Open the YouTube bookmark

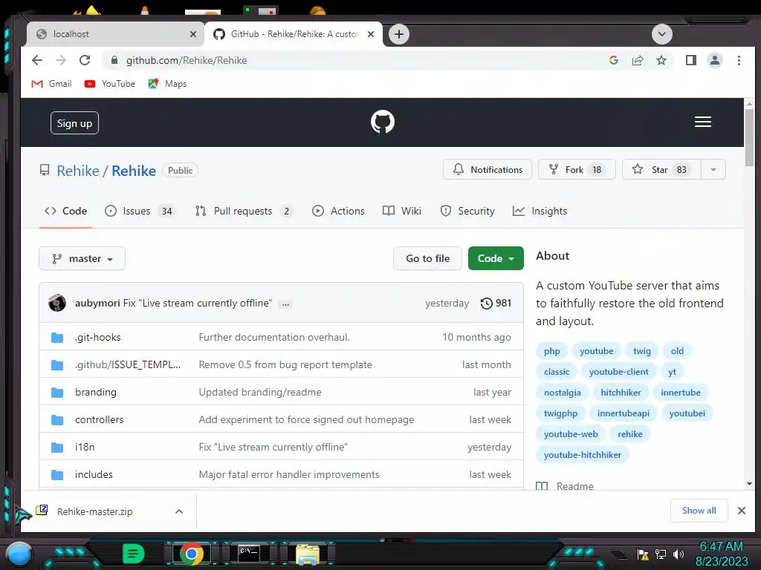pos(110,84)
